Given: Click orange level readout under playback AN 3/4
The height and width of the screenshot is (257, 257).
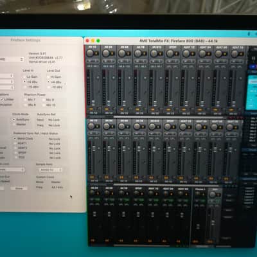Looking at the screenshot, I should coord(107,177).
